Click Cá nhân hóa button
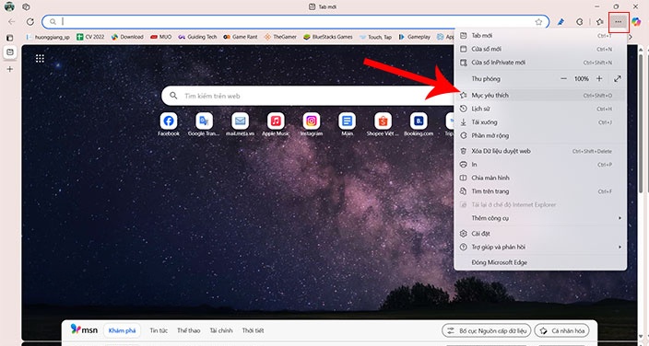The width and height of the screenshot is (649, 346). point(562,330)
